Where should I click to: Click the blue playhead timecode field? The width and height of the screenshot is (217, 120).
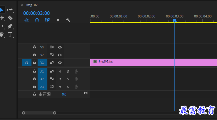(36, 13)
